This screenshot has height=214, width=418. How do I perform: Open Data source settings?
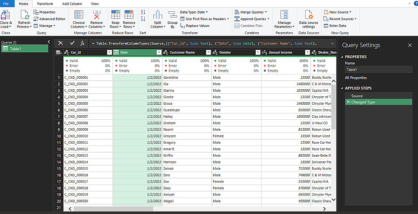click(309, 20)
